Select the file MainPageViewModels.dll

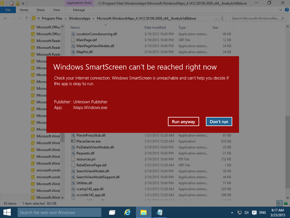(95, 46)
